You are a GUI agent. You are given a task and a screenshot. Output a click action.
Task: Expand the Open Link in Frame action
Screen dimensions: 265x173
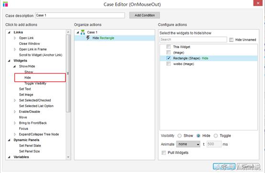click(15, 49)
